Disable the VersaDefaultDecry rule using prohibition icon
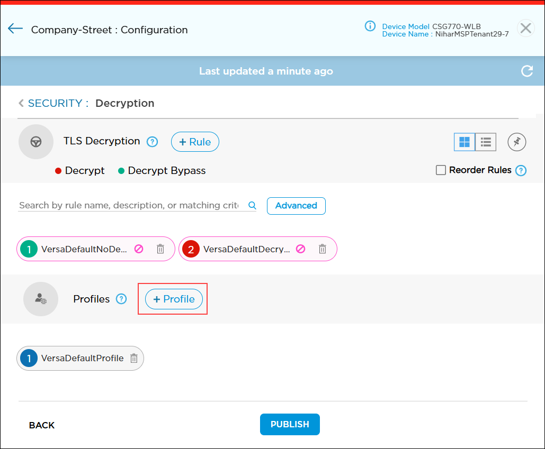Image resolution: width=545 pixels, height=449 pixels. [x=300, y=249]
